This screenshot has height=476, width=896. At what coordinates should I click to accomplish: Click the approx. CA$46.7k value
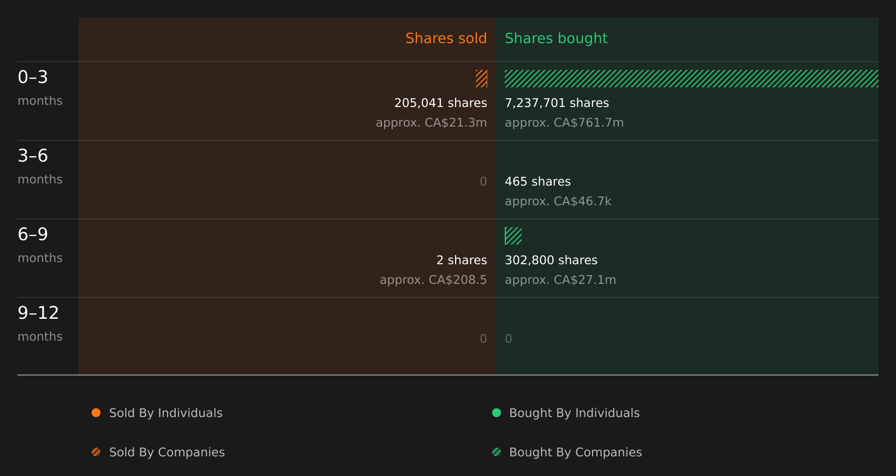click(558, 201)
